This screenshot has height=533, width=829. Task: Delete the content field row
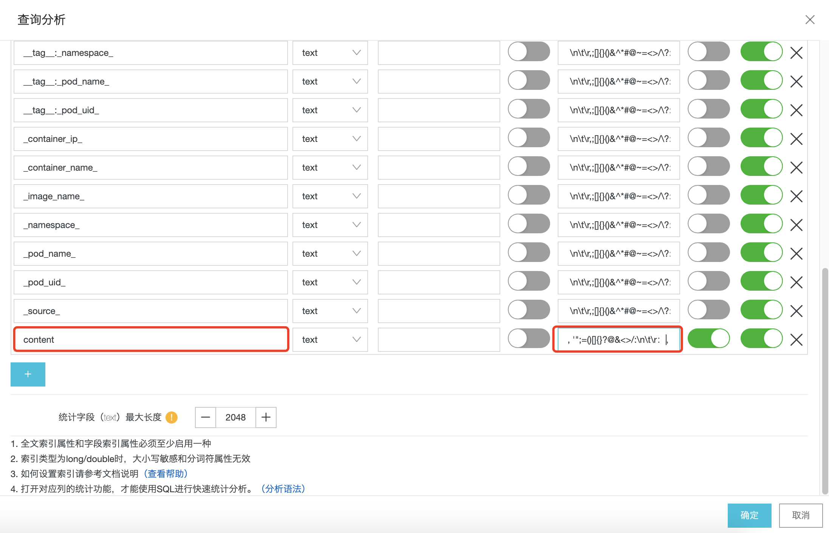796,340
